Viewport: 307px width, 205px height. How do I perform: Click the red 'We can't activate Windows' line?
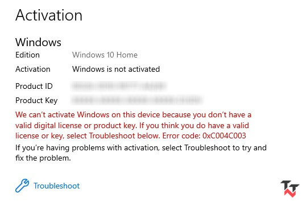[134, 115]
